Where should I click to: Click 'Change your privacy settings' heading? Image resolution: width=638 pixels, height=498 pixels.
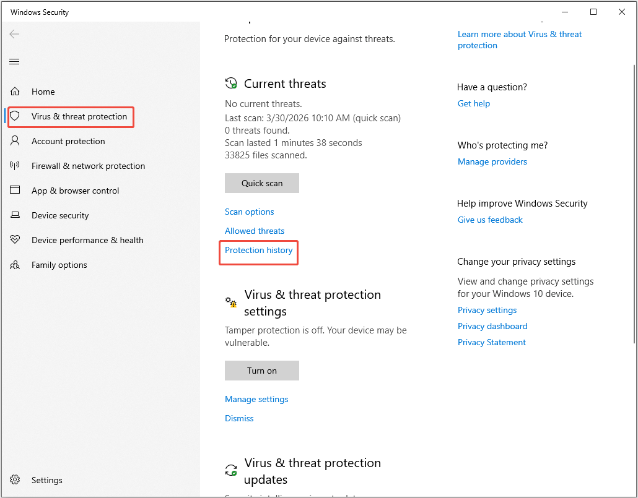(x=517, y=262)
